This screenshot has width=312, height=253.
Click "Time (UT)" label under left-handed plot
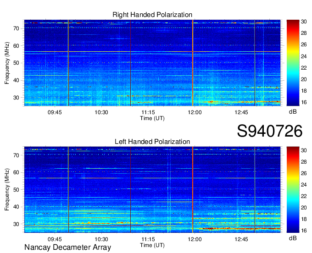pyautogui.click(x=152, y=245)
